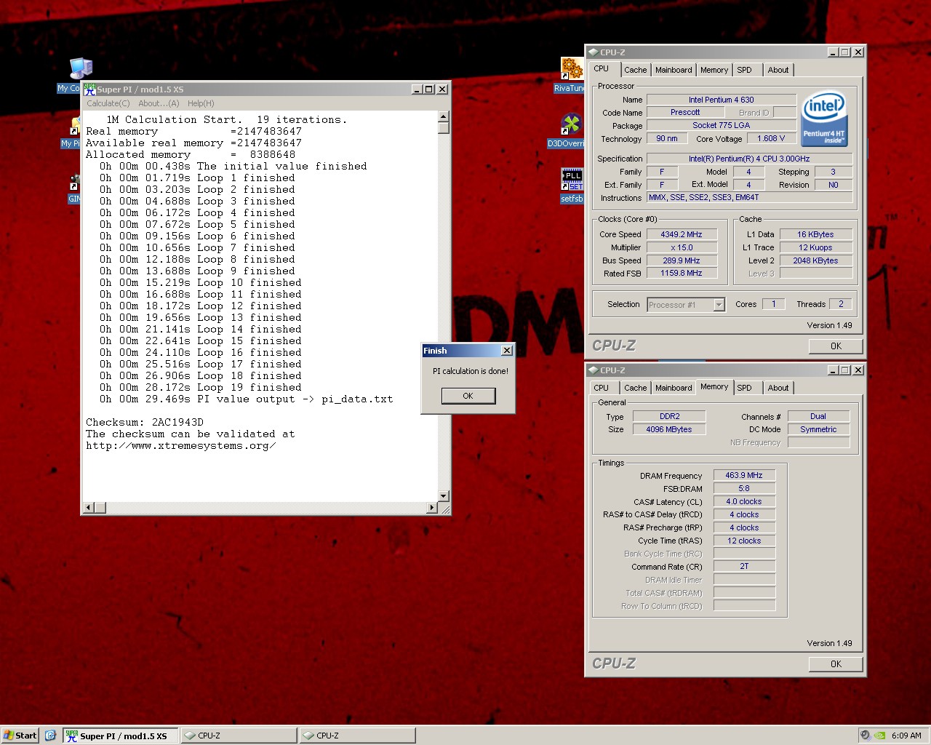Open My Computer desktop icon
The height and width of the screenshot is (745, 931).
pyautogui.click(x=80, y=69)
